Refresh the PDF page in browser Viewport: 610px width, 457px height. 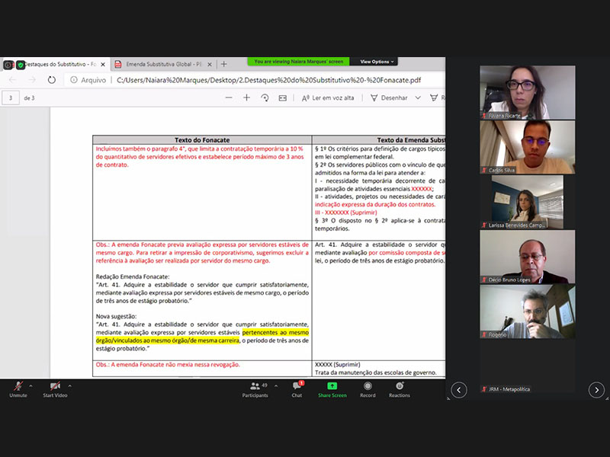[52, 79]
